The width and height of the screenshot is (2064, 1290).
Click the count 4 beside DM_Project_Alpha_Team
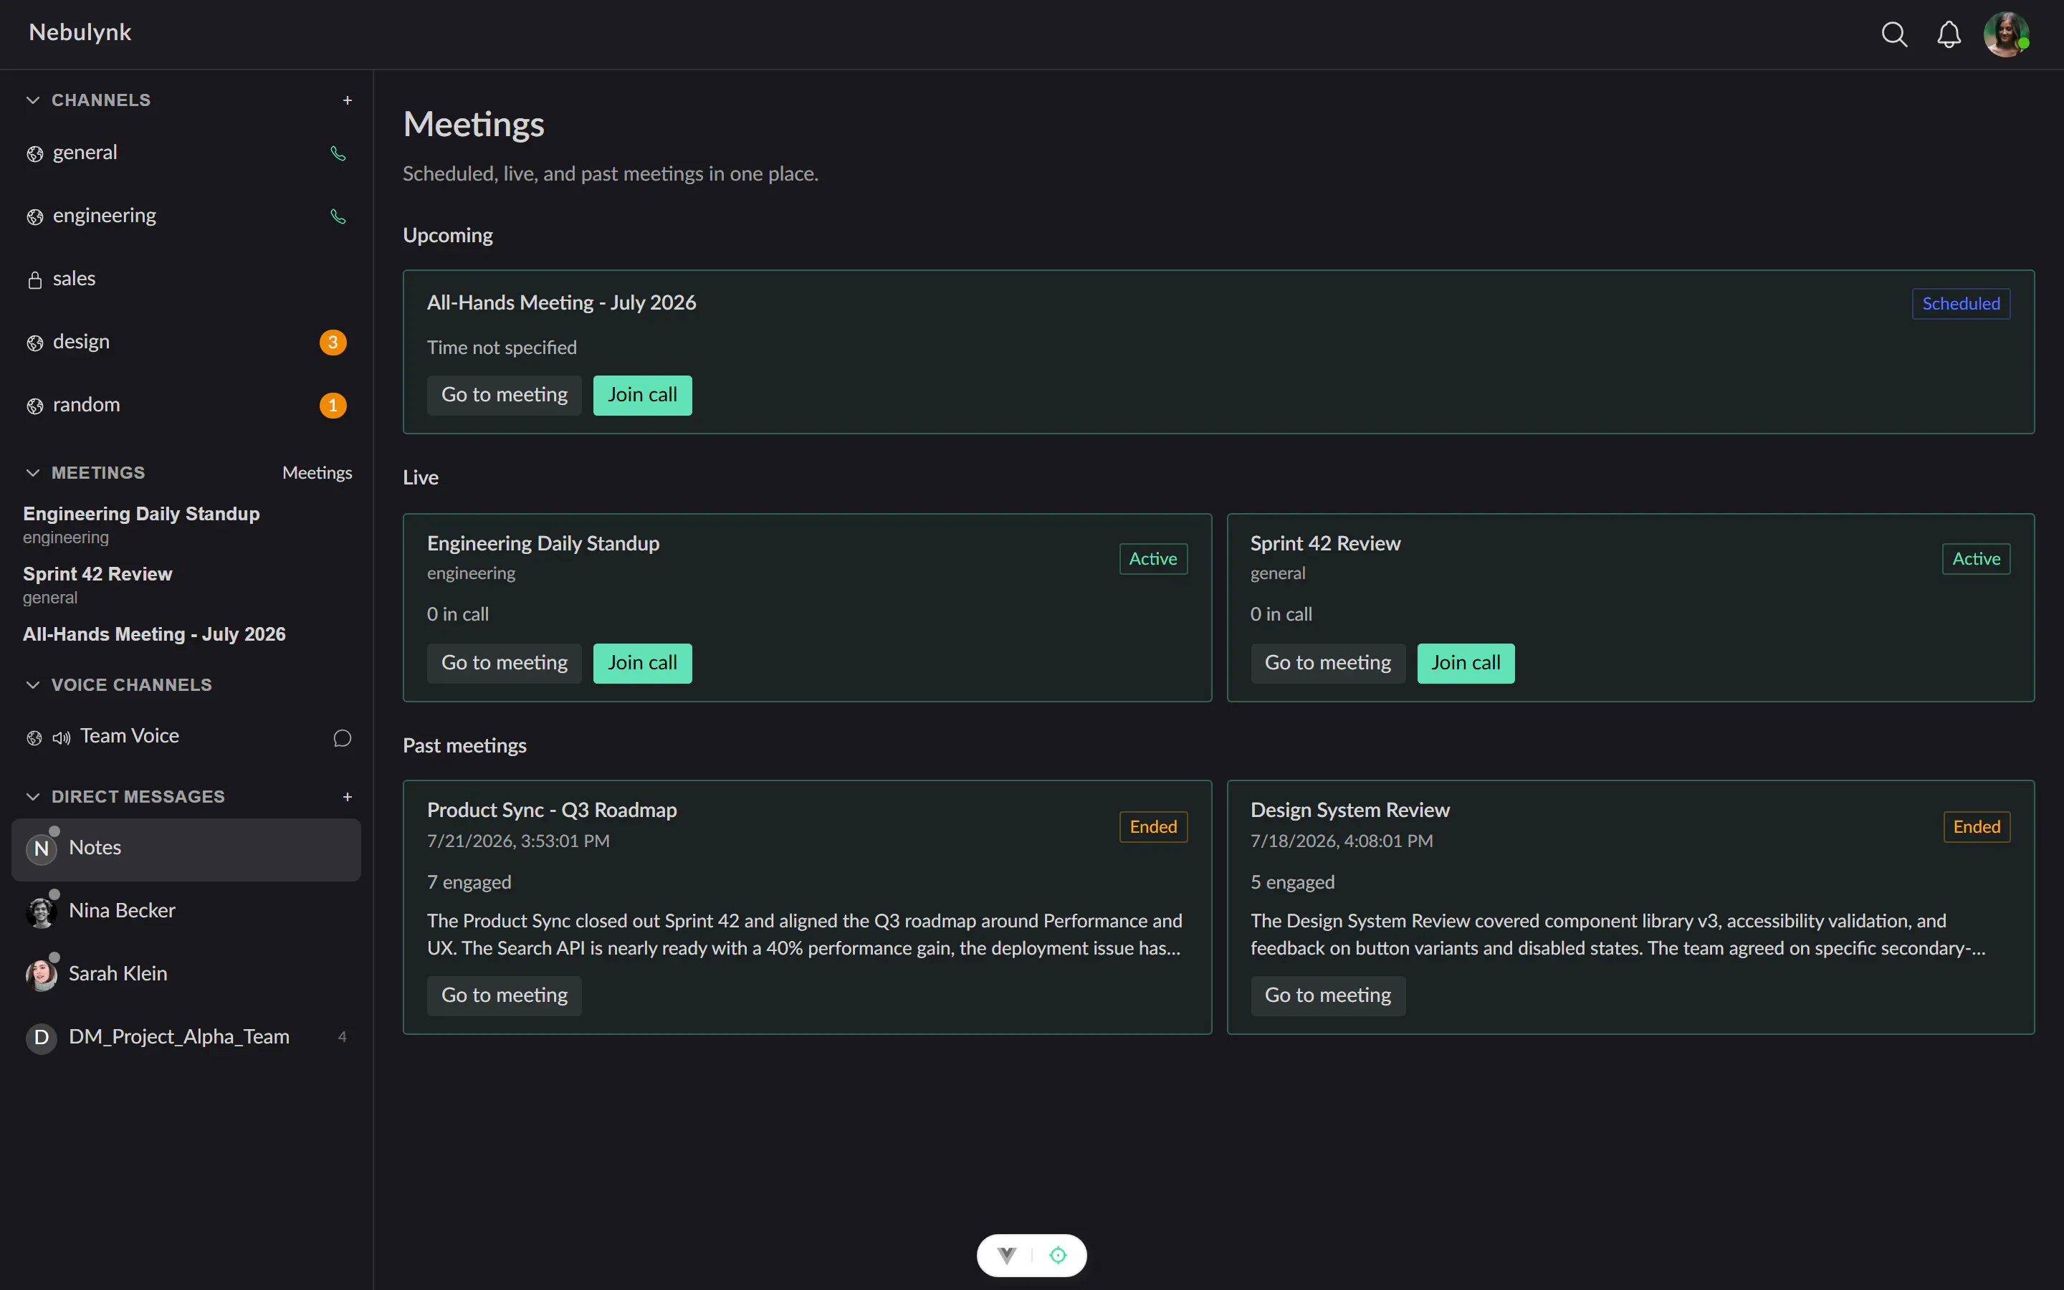tap(342, 1038)
